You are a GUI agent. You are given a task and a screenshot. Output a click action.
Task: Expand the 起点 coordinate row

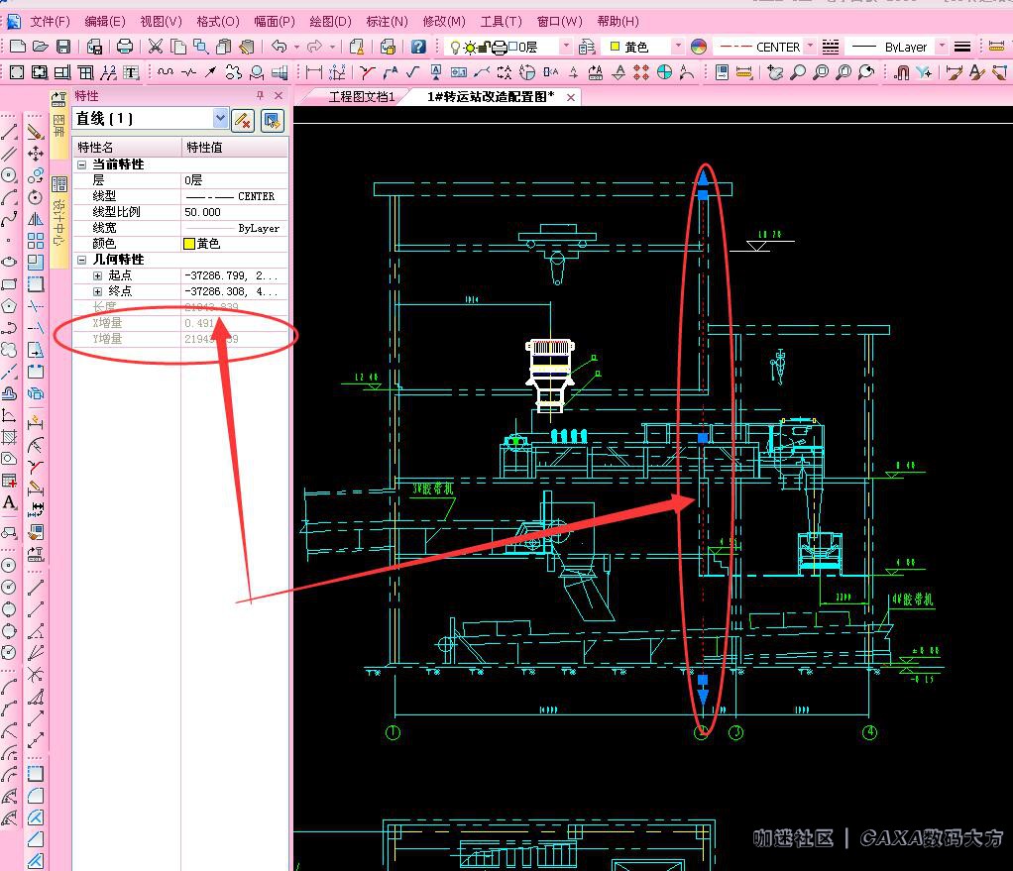point(97,275)
